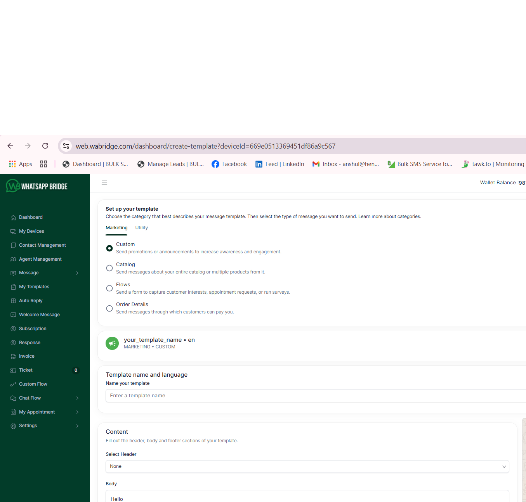Click the Ticket count badge 0
Image resolution: width=526 pixels, height=502 pixels.
click(76, 370)
